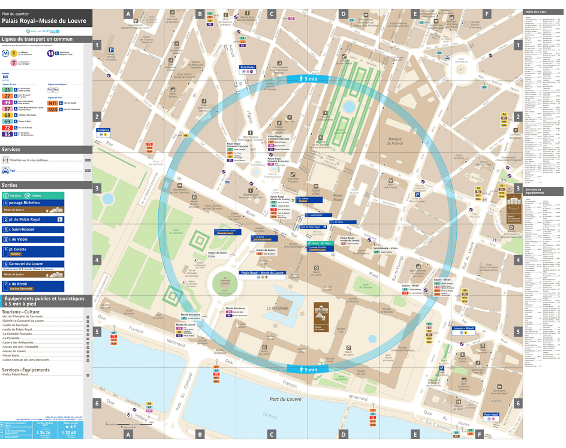Click exit 5 pl. Colette entry
The height and width of the screenshot is (448, 566).
pos(18,249)
